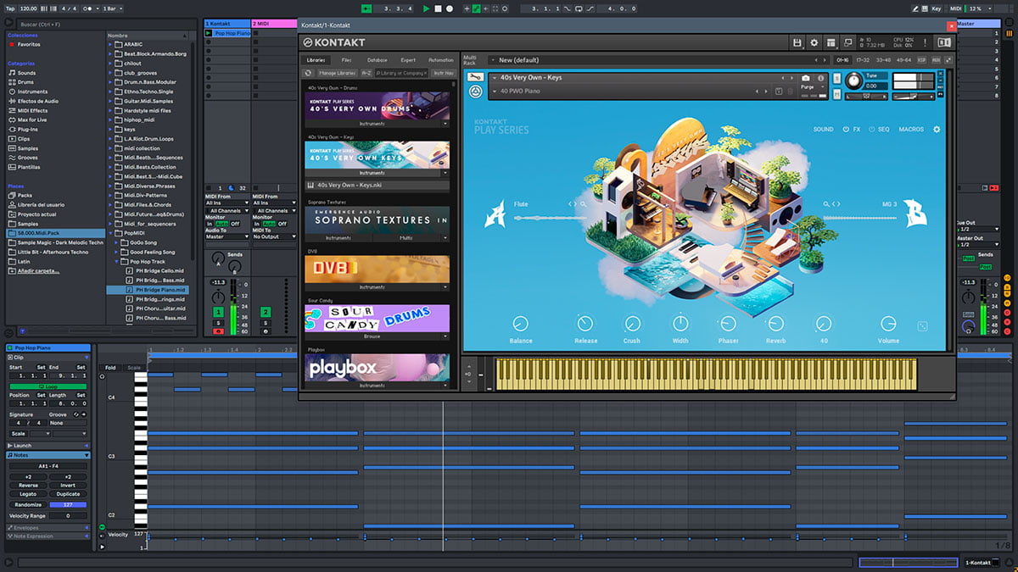Click the velocity lane play arrow icon
This screenshot has height=572, width=1018.
coord(103,547)
